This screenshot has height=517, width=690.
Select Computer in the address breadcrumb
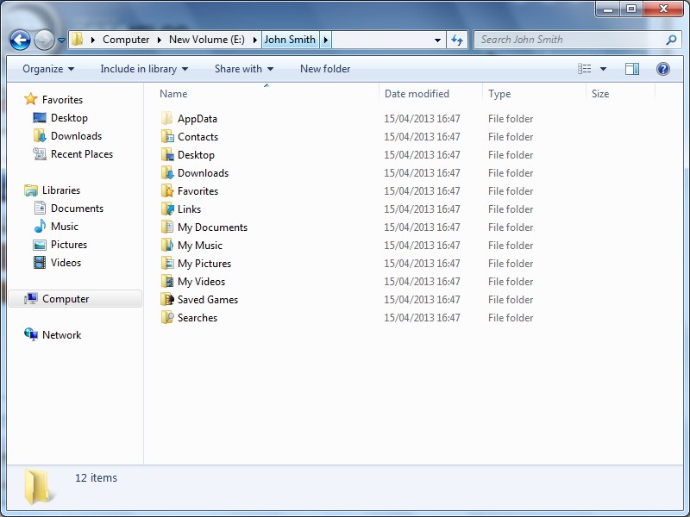point(126,40)
